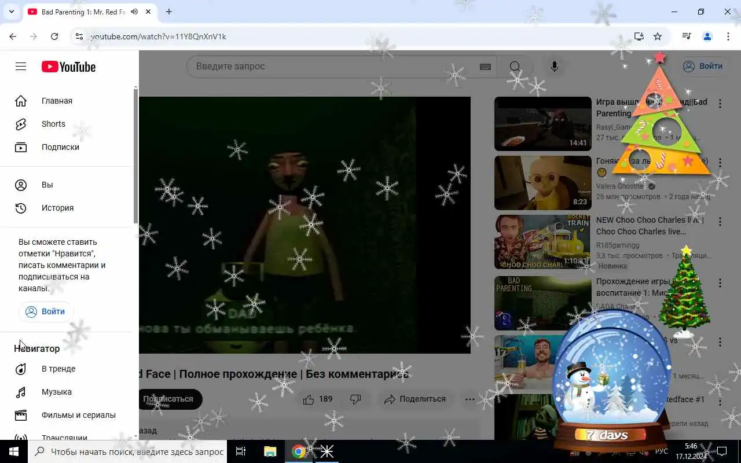Open Главная in the sidebar

pyautogui.click(x=65, y=101)
